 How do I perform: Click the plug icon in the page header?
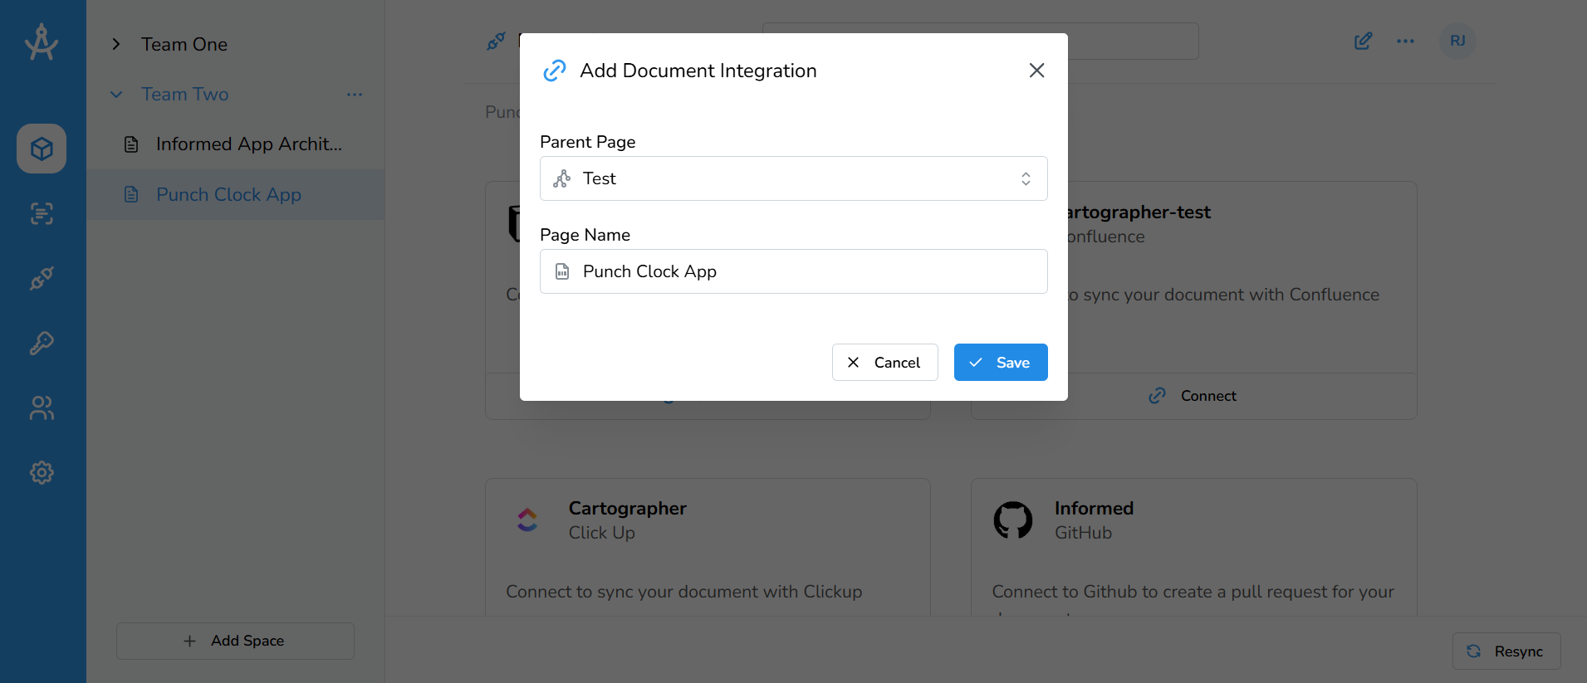pyautogui.click(x=496, y=41)
